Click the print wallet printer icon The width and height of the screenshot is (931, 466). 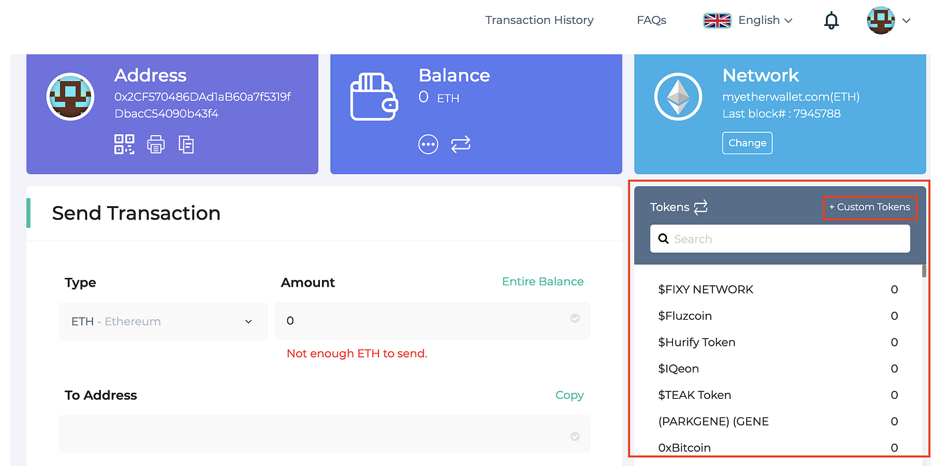(x=156, y=144)
